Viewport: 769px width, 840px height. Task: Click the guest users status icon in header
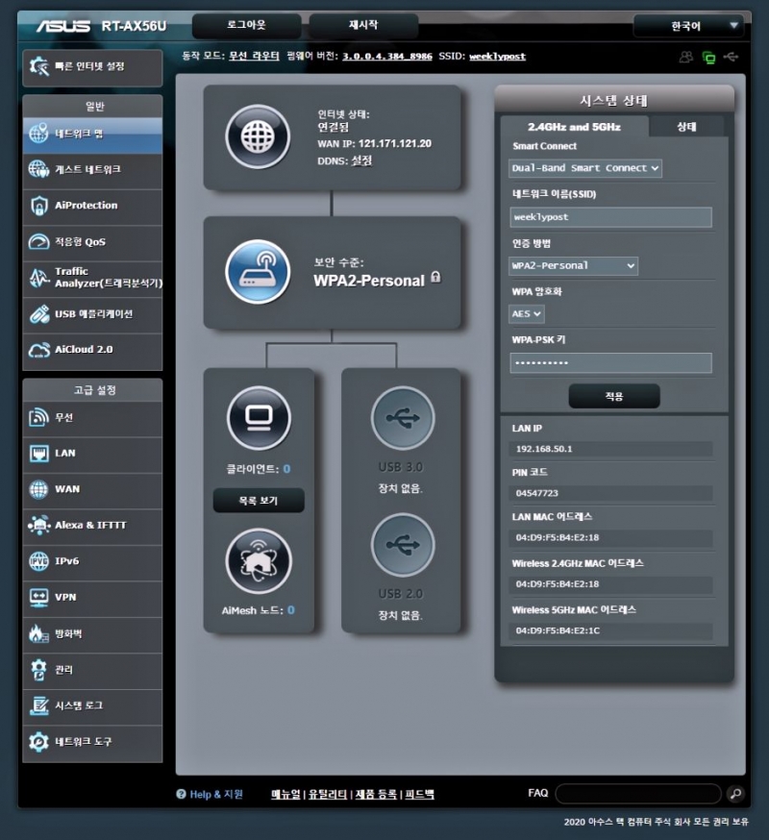(686, 57)
